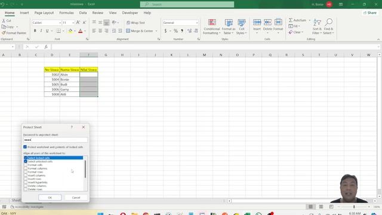382x215 pixels.
Task: Open Conditional Formatting
Action: [211, 26]
